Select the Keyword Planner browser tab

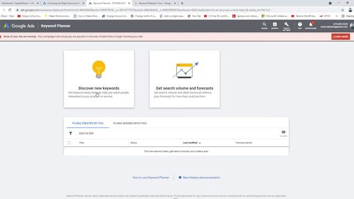[110, 3]
